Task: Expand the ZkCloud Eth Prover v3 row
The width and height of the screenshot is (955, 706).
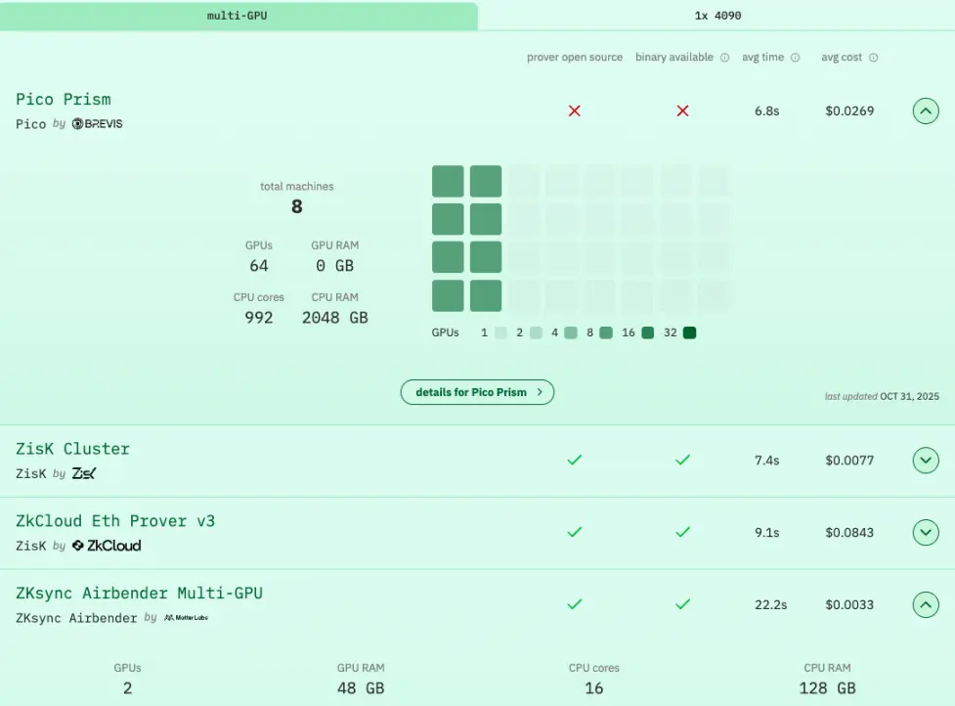Action: tap(926, 532)
